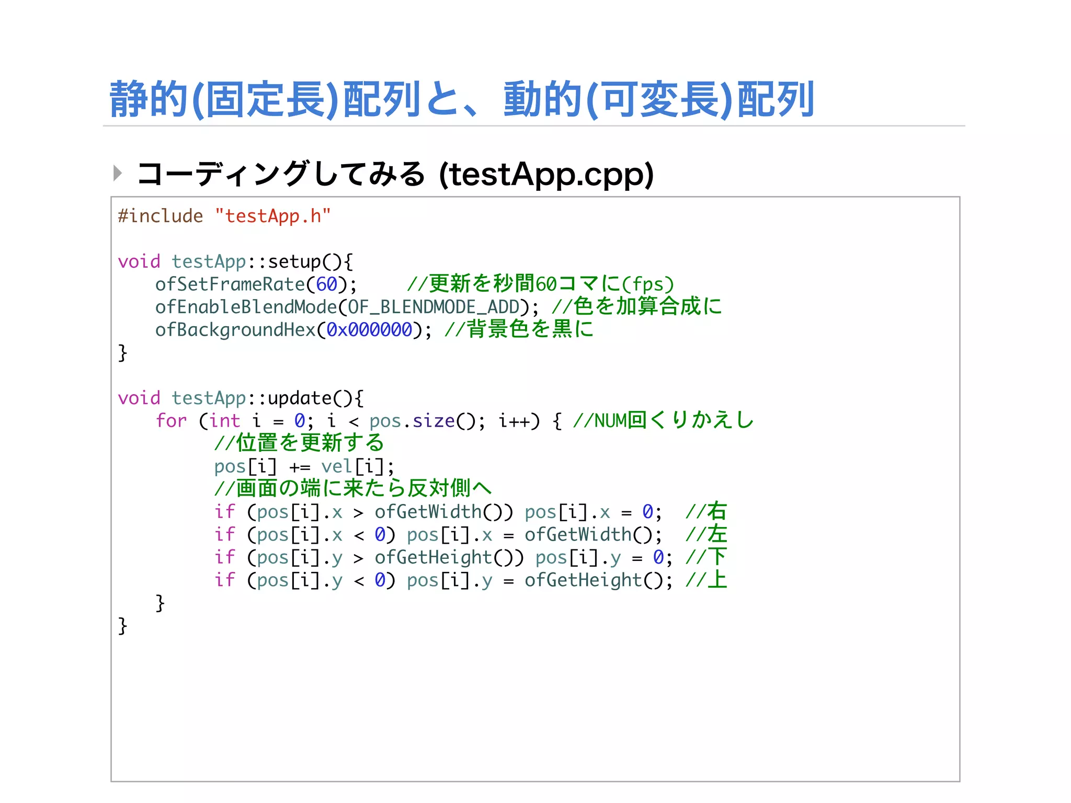Click the comment //画面の端に来たら反対側へ
1071x803 pixels.
[353, 488]
